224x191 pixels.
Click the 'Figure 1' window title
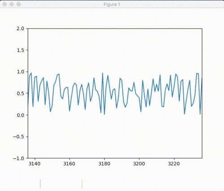point(112,4)
